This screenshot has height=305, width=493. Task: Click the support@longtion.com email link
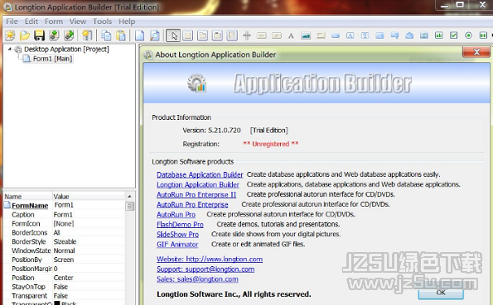(205, 269)
